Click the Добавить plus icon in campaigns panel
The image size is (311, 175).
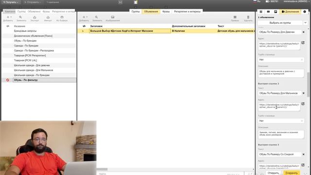click(8, 17)
